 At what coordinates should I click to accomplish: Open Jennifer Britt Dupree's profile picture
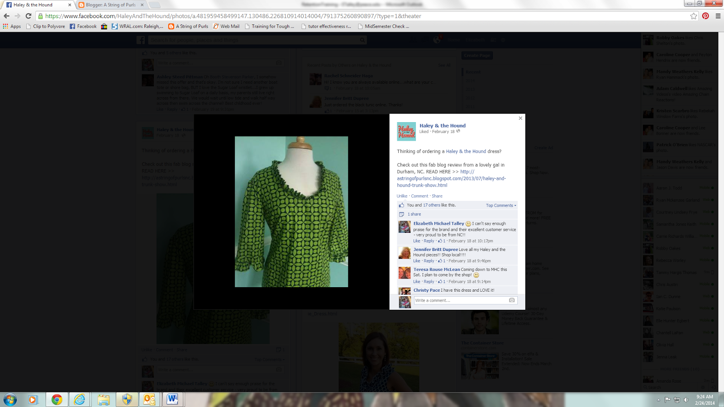point(405,253)
